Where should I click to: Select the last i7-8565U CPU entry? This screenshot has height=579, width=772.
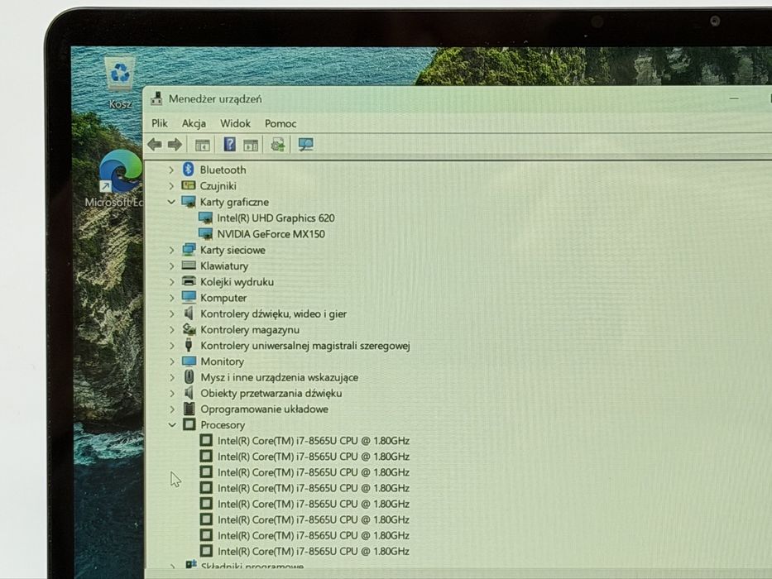pyautogui.click(x=314, y=551)
